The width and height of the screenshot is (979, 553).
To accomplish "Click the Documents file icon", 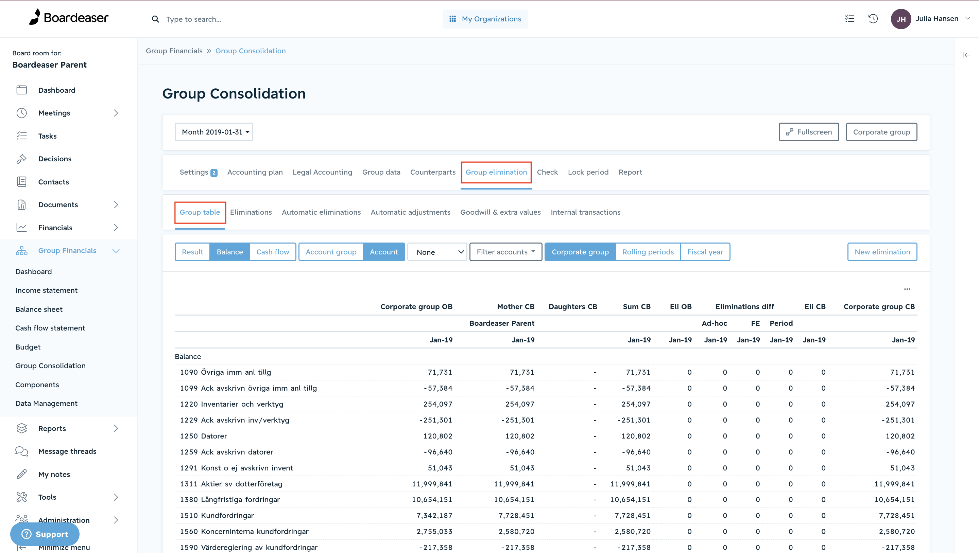I will coord(22,205).
